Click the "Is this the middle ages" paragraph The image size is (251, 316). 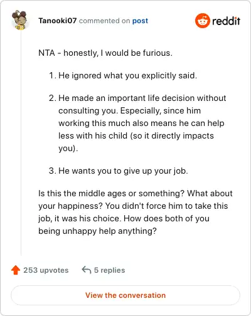click(136, 212)
